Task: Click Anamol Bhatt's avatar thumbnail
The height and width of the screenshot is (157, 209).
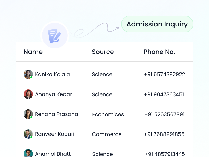Action: [28, 152]
